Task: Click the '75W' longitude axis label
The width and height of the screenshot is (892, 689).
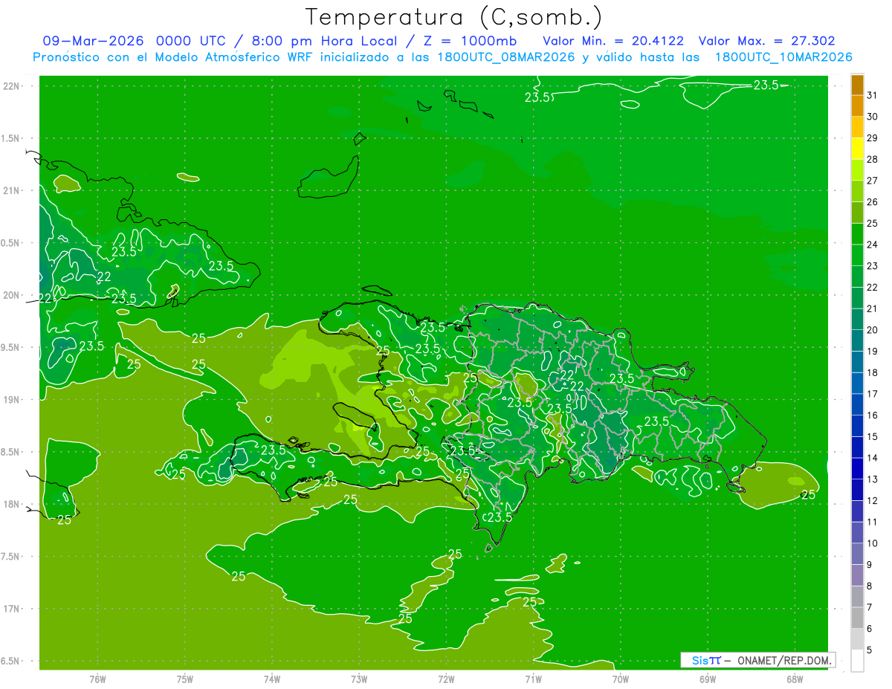Action: pos(184,679)
